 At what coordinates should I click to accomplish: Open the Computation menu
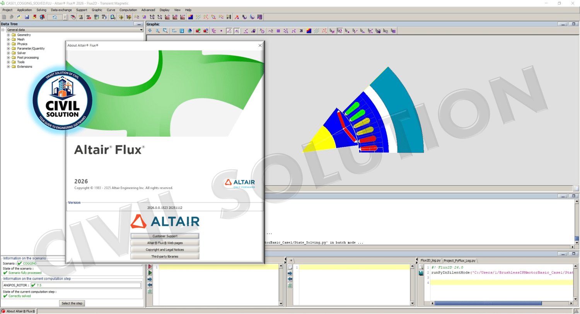point(128,10)
